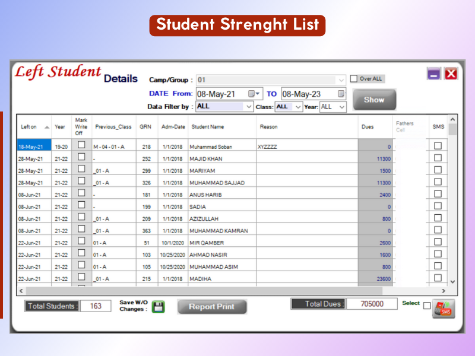Open the DATE From calendar picker icon
The image size is (475, 356).
point(254,94)
